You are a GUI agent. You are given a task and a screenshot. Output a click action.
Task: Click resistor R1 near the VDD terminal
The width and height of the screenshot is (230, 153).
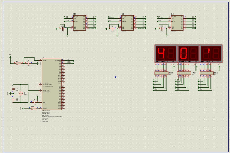point(18,63)
